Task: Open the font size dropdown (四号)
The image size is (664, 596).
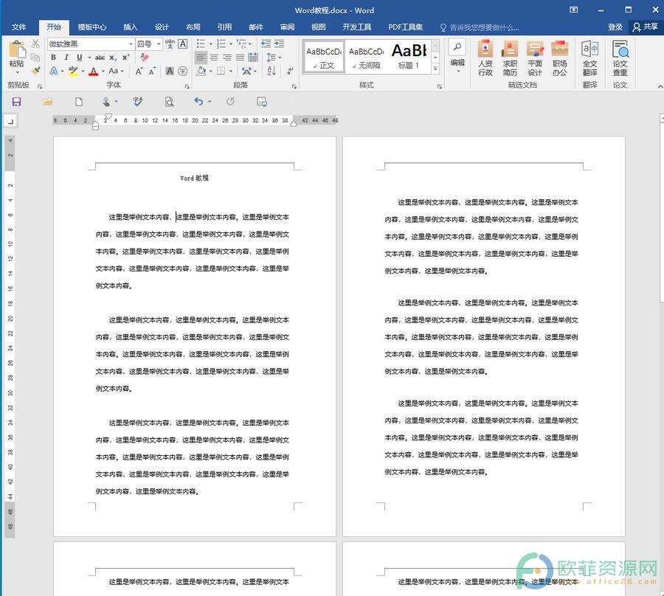Action: [x=159, y=44]
